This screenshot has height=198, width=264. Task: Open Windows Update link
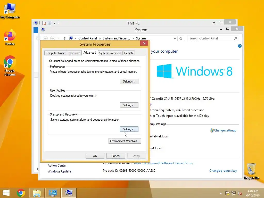pyautogui.click(x=59, y=171)
